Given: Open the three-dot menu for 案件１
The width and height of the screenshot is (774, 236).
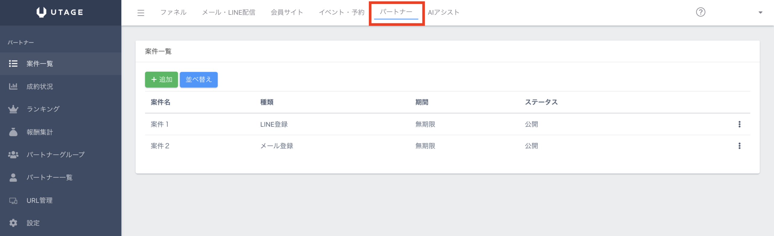Looking at the screenshot, I should 739,124.
